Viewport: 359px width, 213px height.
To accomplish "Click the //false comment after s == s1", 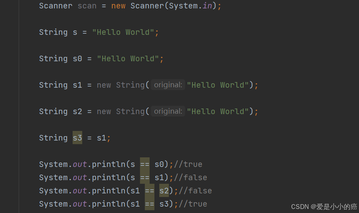I will pyautogui.click(x=191, y=178).
